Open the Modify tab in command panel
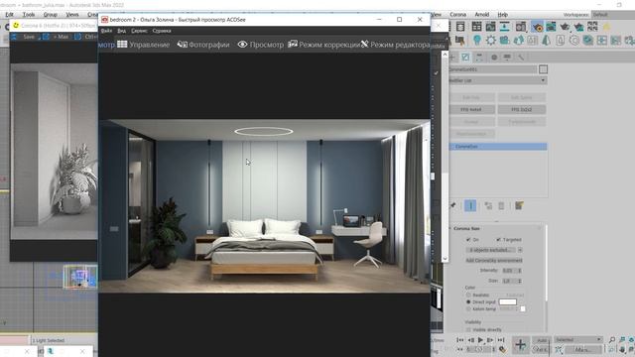This screenshot has height=357, width=635. (x=465, y=58)
